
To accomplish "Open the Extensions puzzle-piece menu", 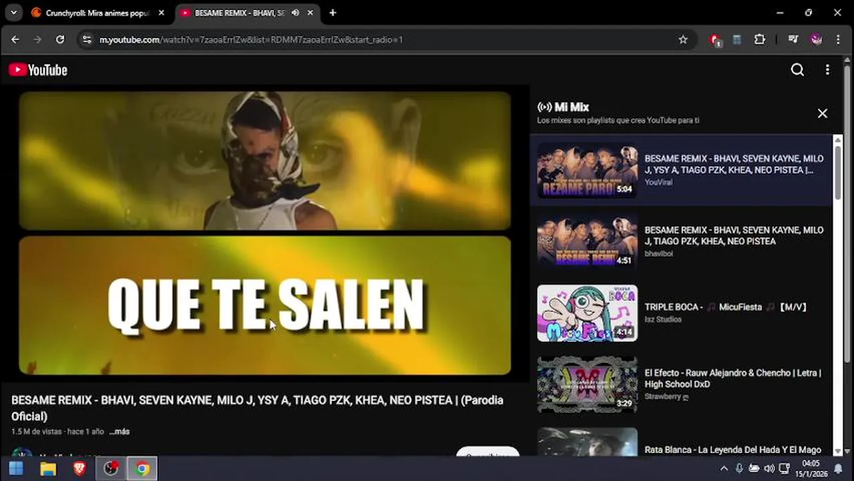I will (x=760, y=39).
